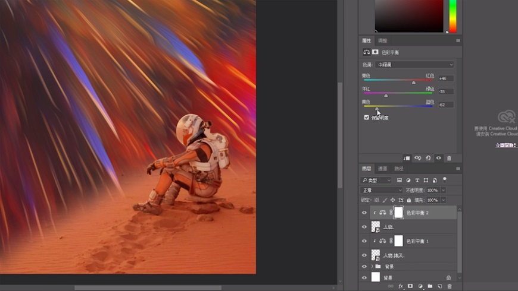The height and width of the screenshot is (291, 518).
Task: Delete adjustment layer trash icon in Properties
Action: click(449, 158)
